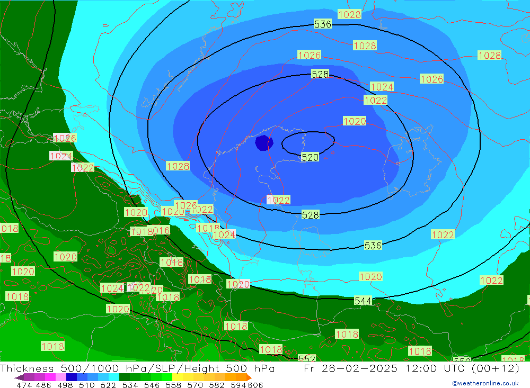Click the lower 536 contour label

pos(373,246)
